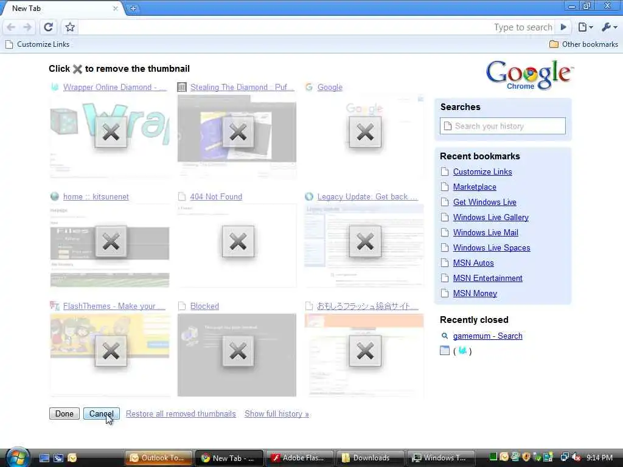This screenshot has width=623, height=467.
Task: Switch to Downloads taskbar window
Action: [371, 458]
